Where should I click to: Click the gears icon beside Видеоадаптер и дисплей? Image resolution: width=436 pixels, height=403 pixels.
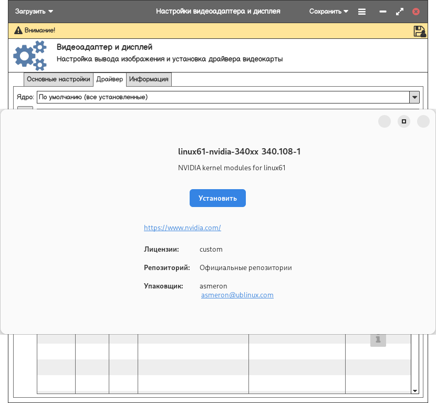point(30,55)
